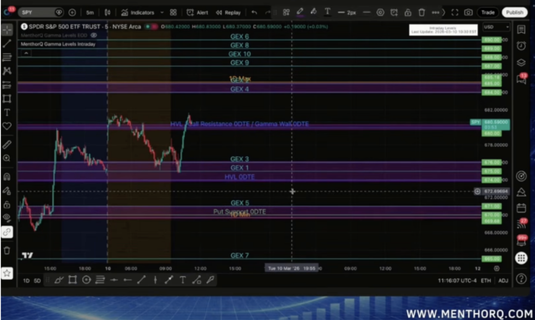Click the Trade button
The image size is (535, 320).
click(x=487, y=13)
